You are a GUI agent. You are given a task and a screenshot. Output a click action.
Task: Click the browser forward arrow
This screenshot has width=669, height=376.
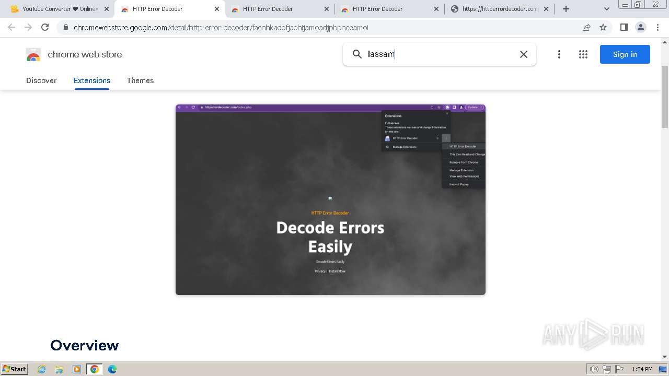click(28, 27)
